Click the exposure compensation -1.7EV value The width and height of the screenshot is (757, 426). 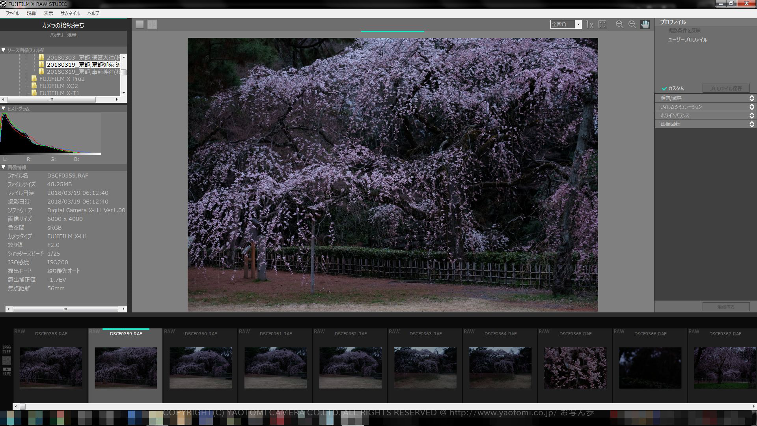(57, 280)
